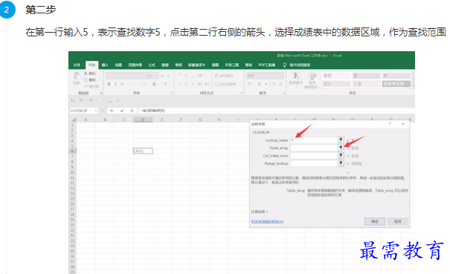
Task: Switch to the PDF工具集 tab
Action: click(x=267, y=65)
